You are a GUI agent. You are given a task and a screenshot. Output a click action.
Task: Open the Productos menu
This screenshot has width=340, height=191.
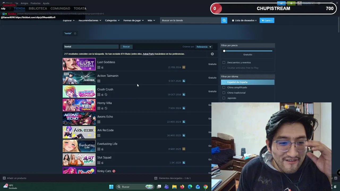pos(35,3)
